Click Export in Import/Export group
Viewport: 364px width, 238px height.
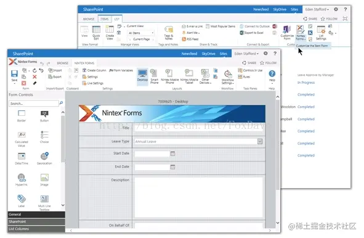55,76
